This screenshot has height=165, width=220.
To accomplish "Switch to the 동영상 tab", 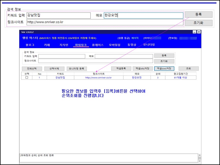I will click(x=132, y=45).
